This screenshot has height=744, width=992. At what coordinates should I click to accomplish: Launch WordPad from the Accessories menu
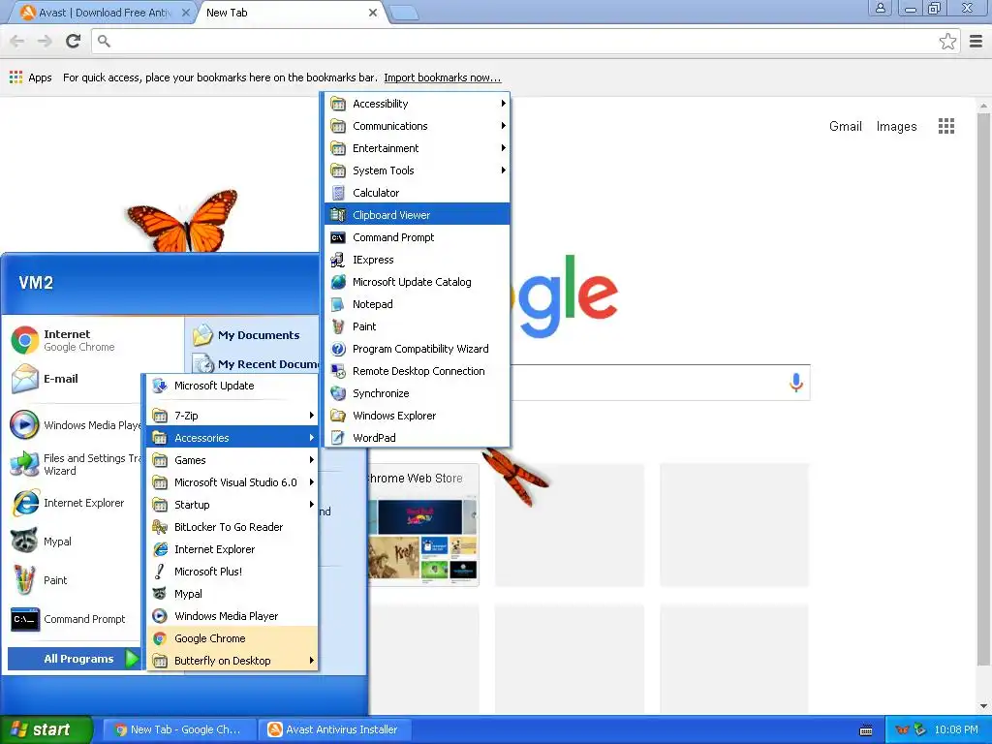tap(417, 438)
